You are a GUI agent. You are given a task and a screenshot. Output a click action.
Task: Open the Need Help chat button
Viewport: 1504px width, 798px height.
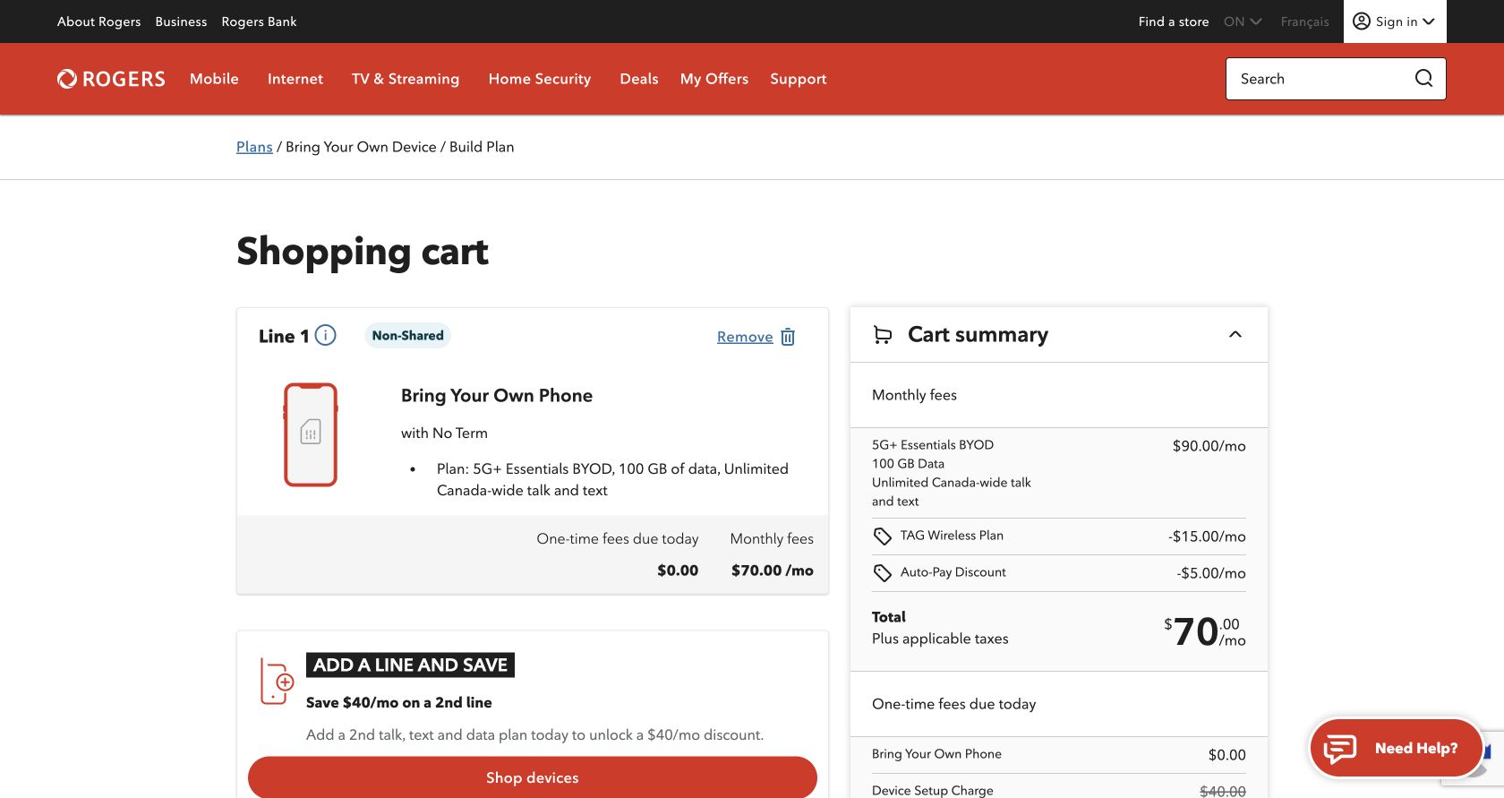click(1395, 748)
